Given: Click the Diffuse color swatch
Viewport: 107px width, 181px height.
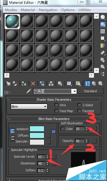Looking at the screenshot, I should 37,135.
